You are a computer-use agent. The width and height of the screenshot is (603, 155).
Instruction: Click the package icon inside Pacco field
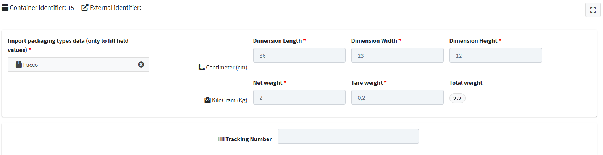point(19,65)
